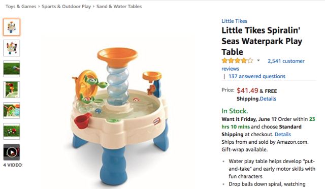This screenshot has height=189, width=325.
Task: Open Sand & Water Tables breadcrumb
Action: [119, 7]
